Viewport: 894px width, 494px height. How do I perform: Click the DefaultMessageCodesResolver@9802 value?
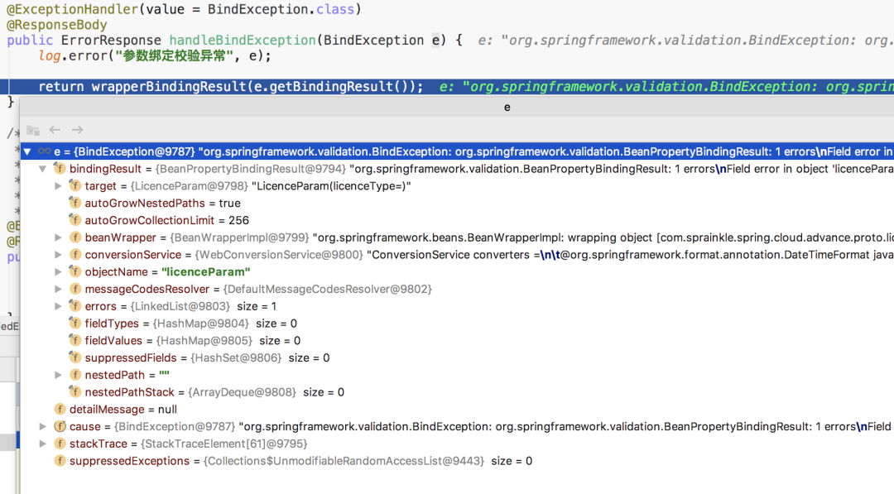tap(327, 289)
